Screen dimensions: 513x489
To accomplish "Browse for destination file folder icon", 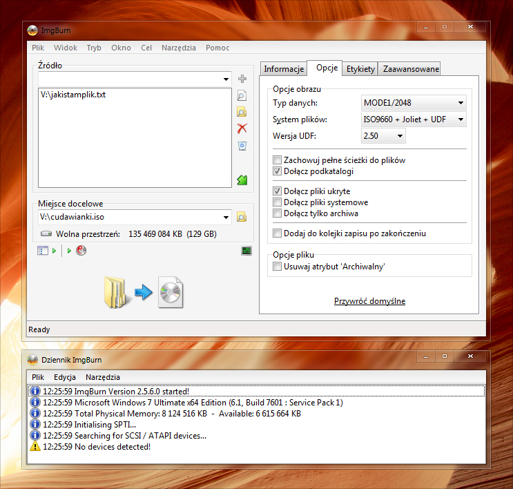I will coord(242,217).
